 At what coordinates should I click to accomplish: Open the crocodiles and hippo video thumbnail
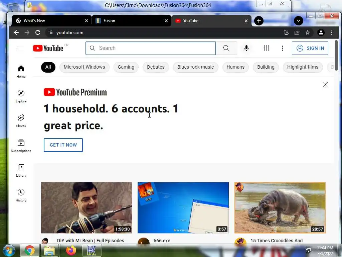tap(280, 207)
